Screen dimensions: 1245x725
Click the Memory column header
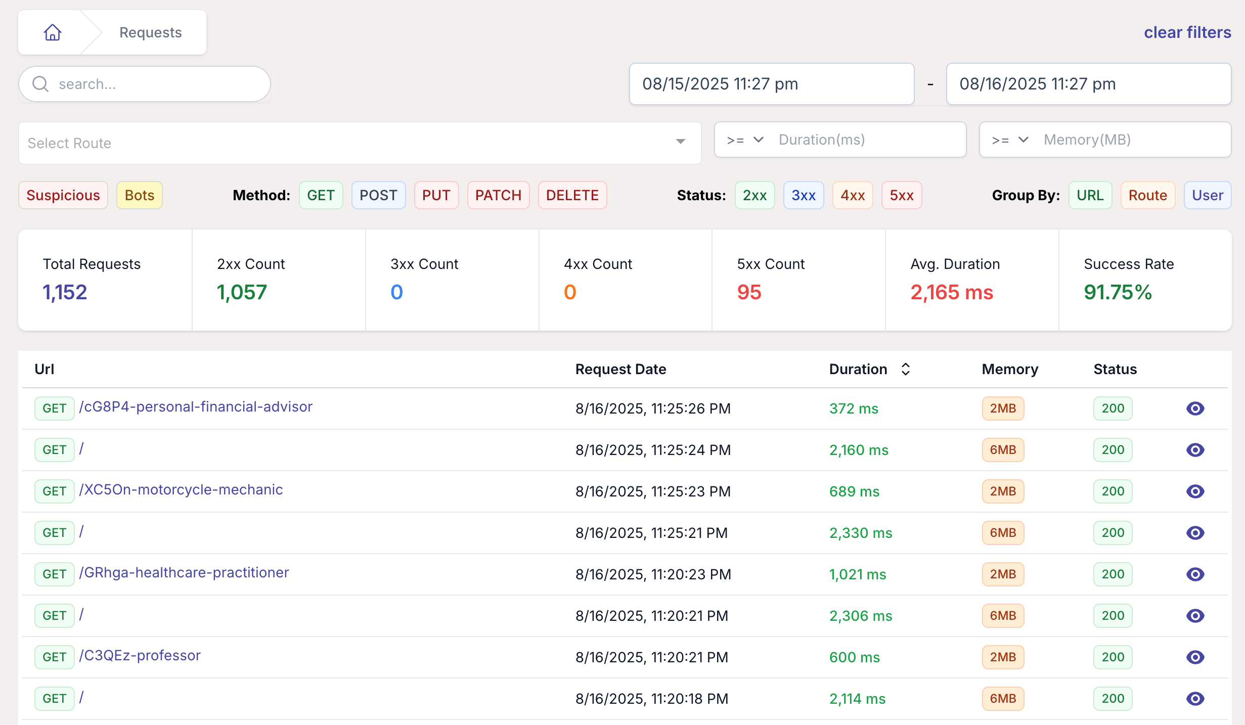click(x=1010, y=369)
